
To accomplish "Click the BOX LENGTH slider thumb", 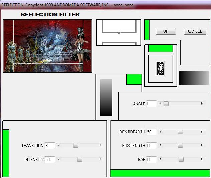I will pyautogui.click(x=180, y=145).
